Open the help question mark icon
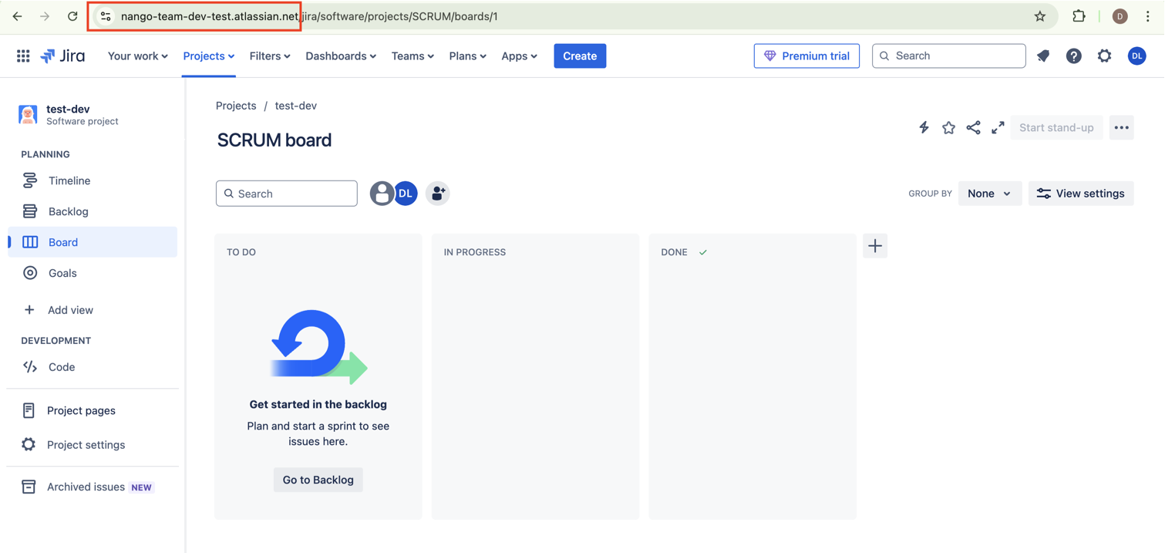This screenshot has height=553, width=1165. pos(1074,56)
